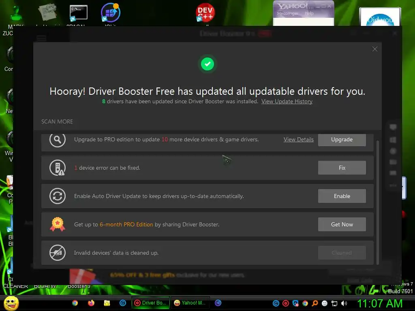This screenshot has height=311, width=415.
Task: Click the green figure desktop icon
Action: [x=16, y=14]
